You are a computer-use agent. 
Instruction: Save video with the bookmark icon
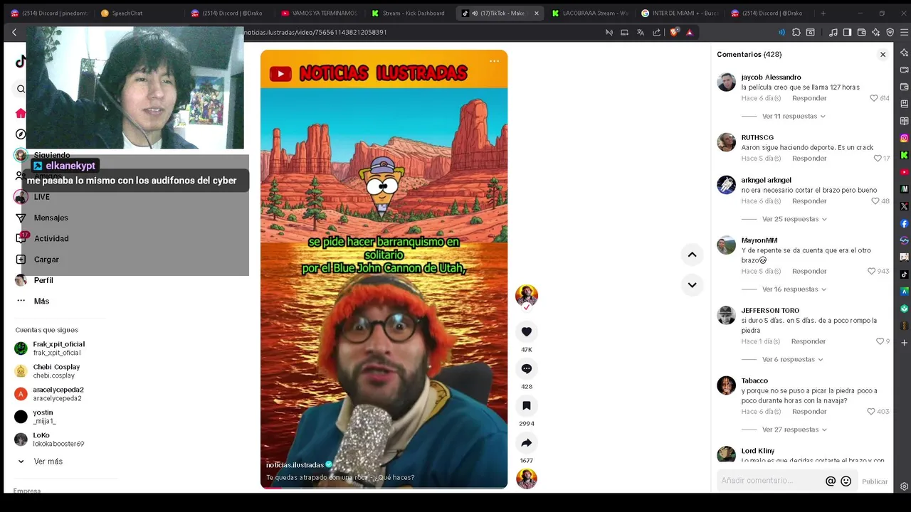click(527, 405)
